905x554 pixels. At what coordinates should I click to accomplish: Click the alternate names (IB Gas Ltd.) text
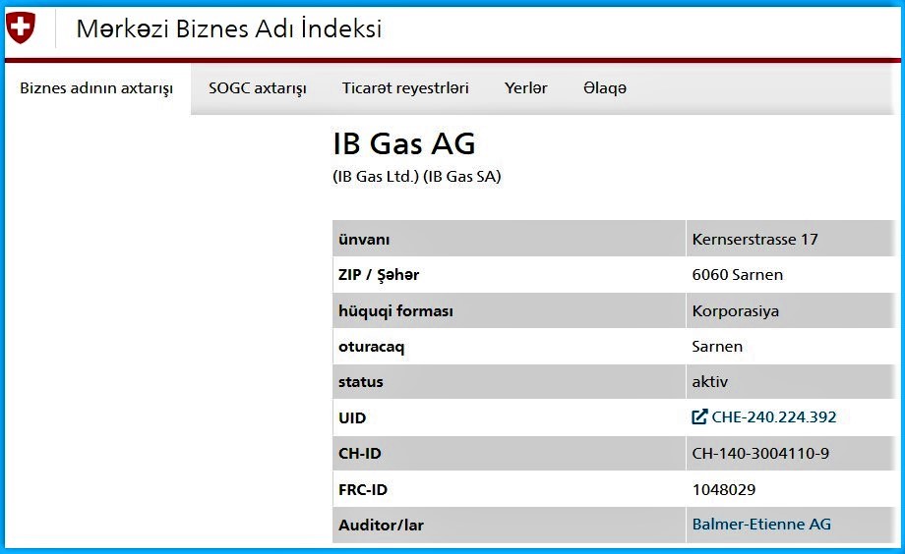point(376,177)
